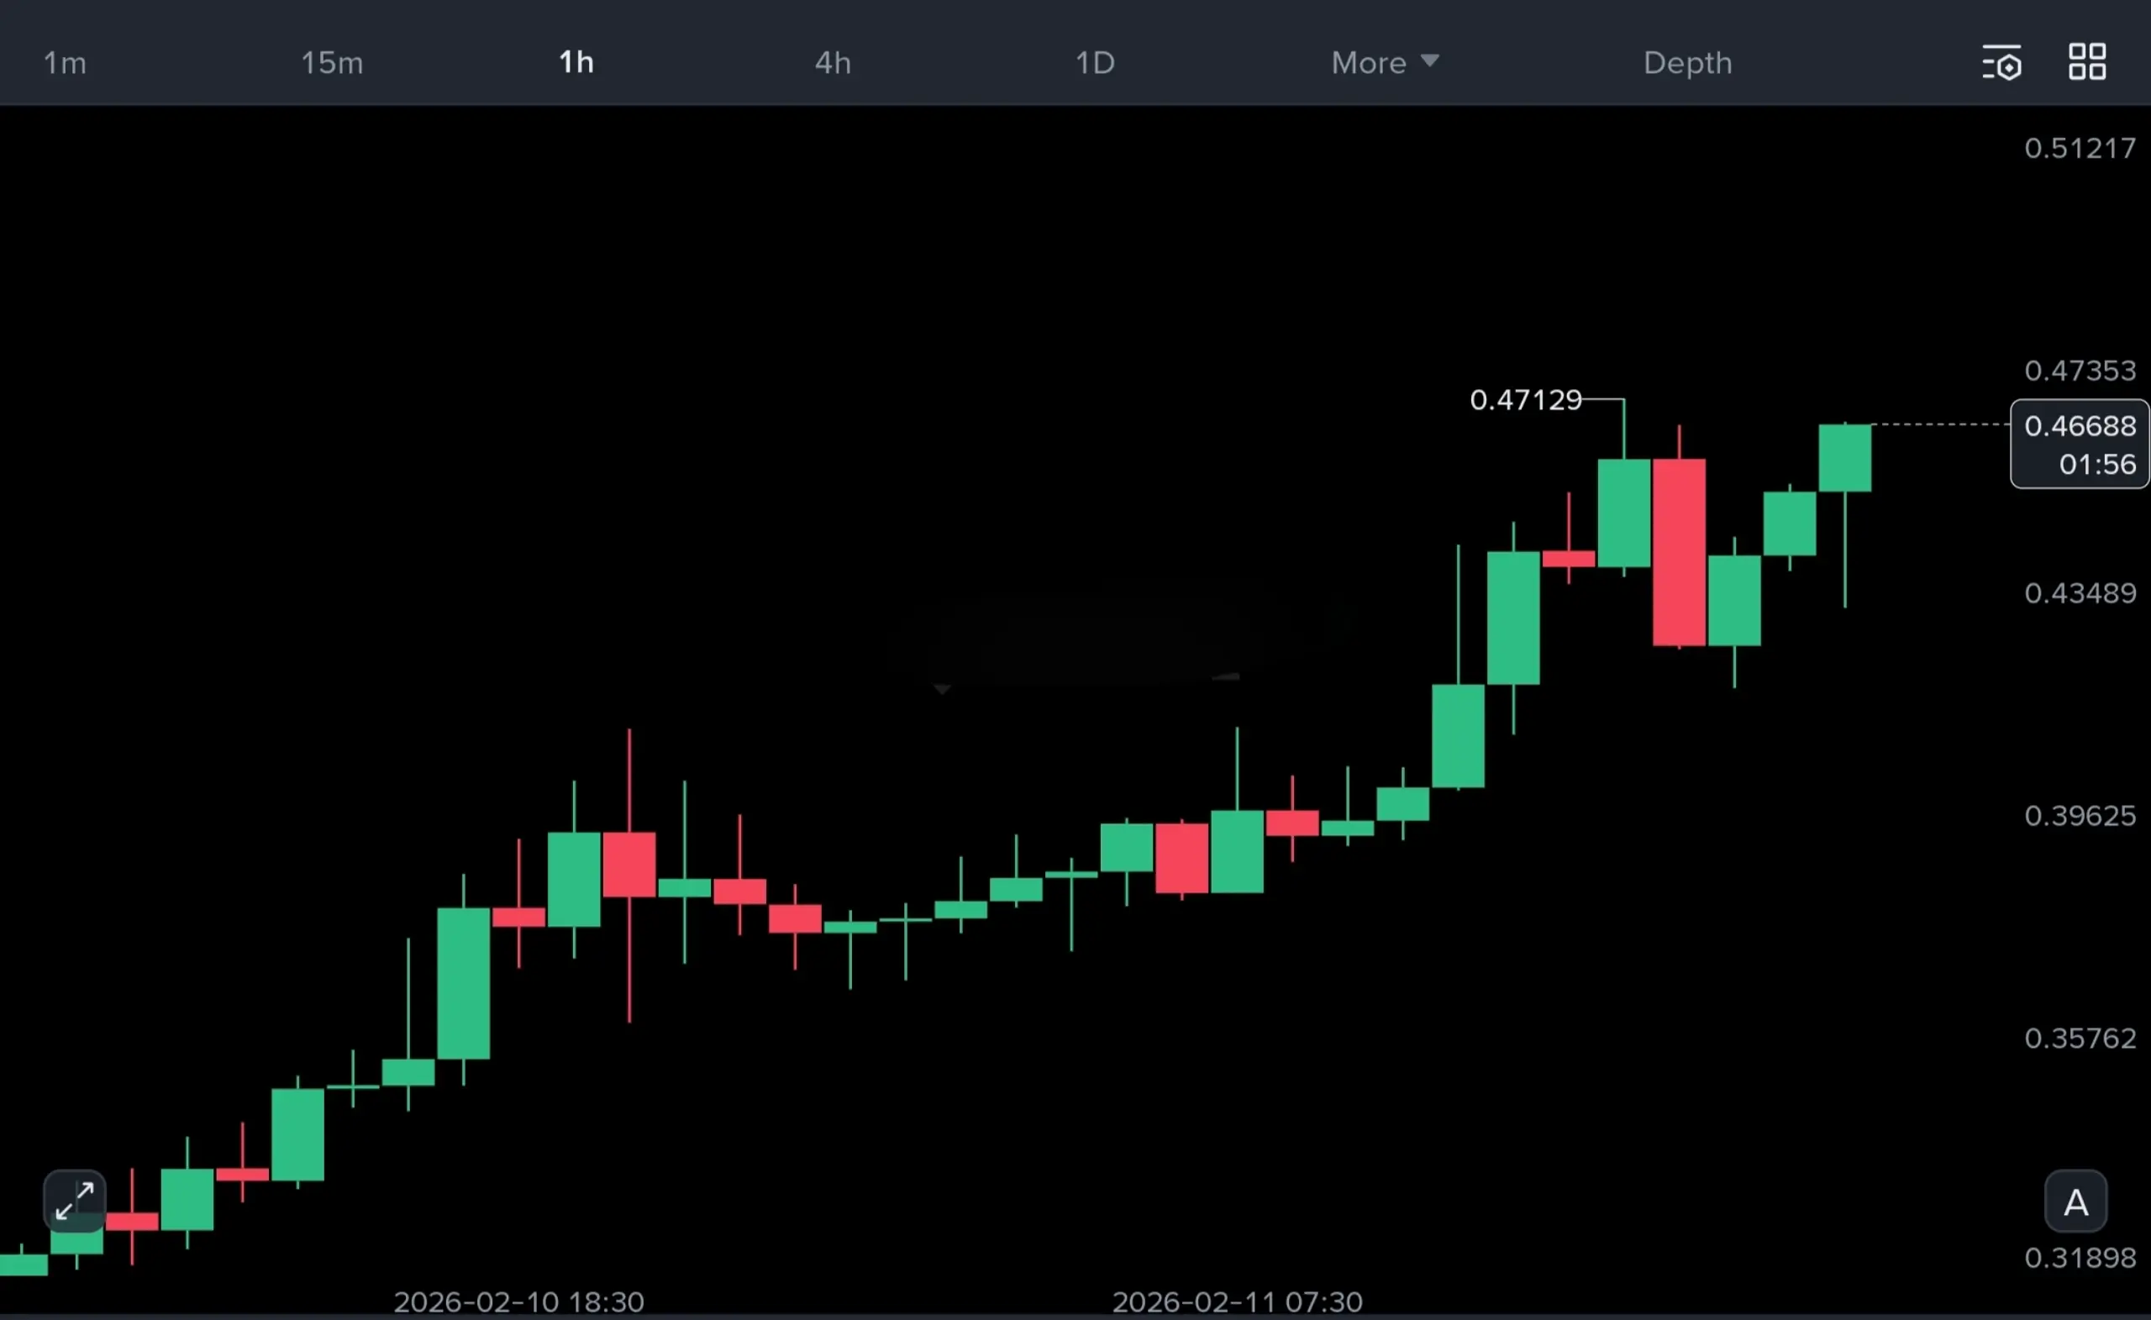
Task: Switch to the 4h timeframe
Action: click(832, 63)
